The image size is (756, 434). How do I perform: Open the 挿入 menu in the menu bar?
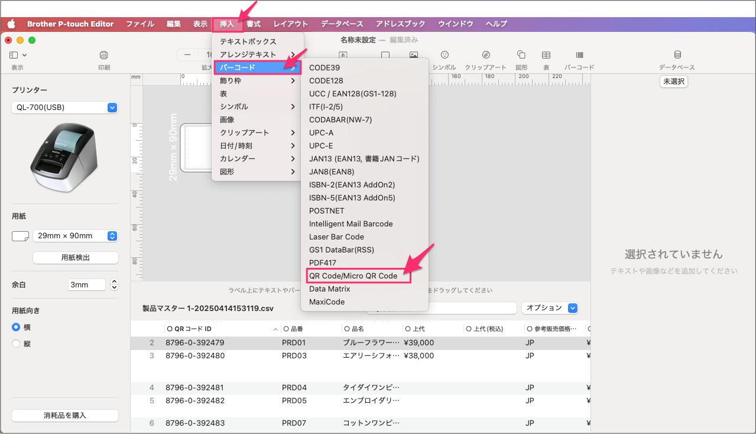[x=227, y=24]
